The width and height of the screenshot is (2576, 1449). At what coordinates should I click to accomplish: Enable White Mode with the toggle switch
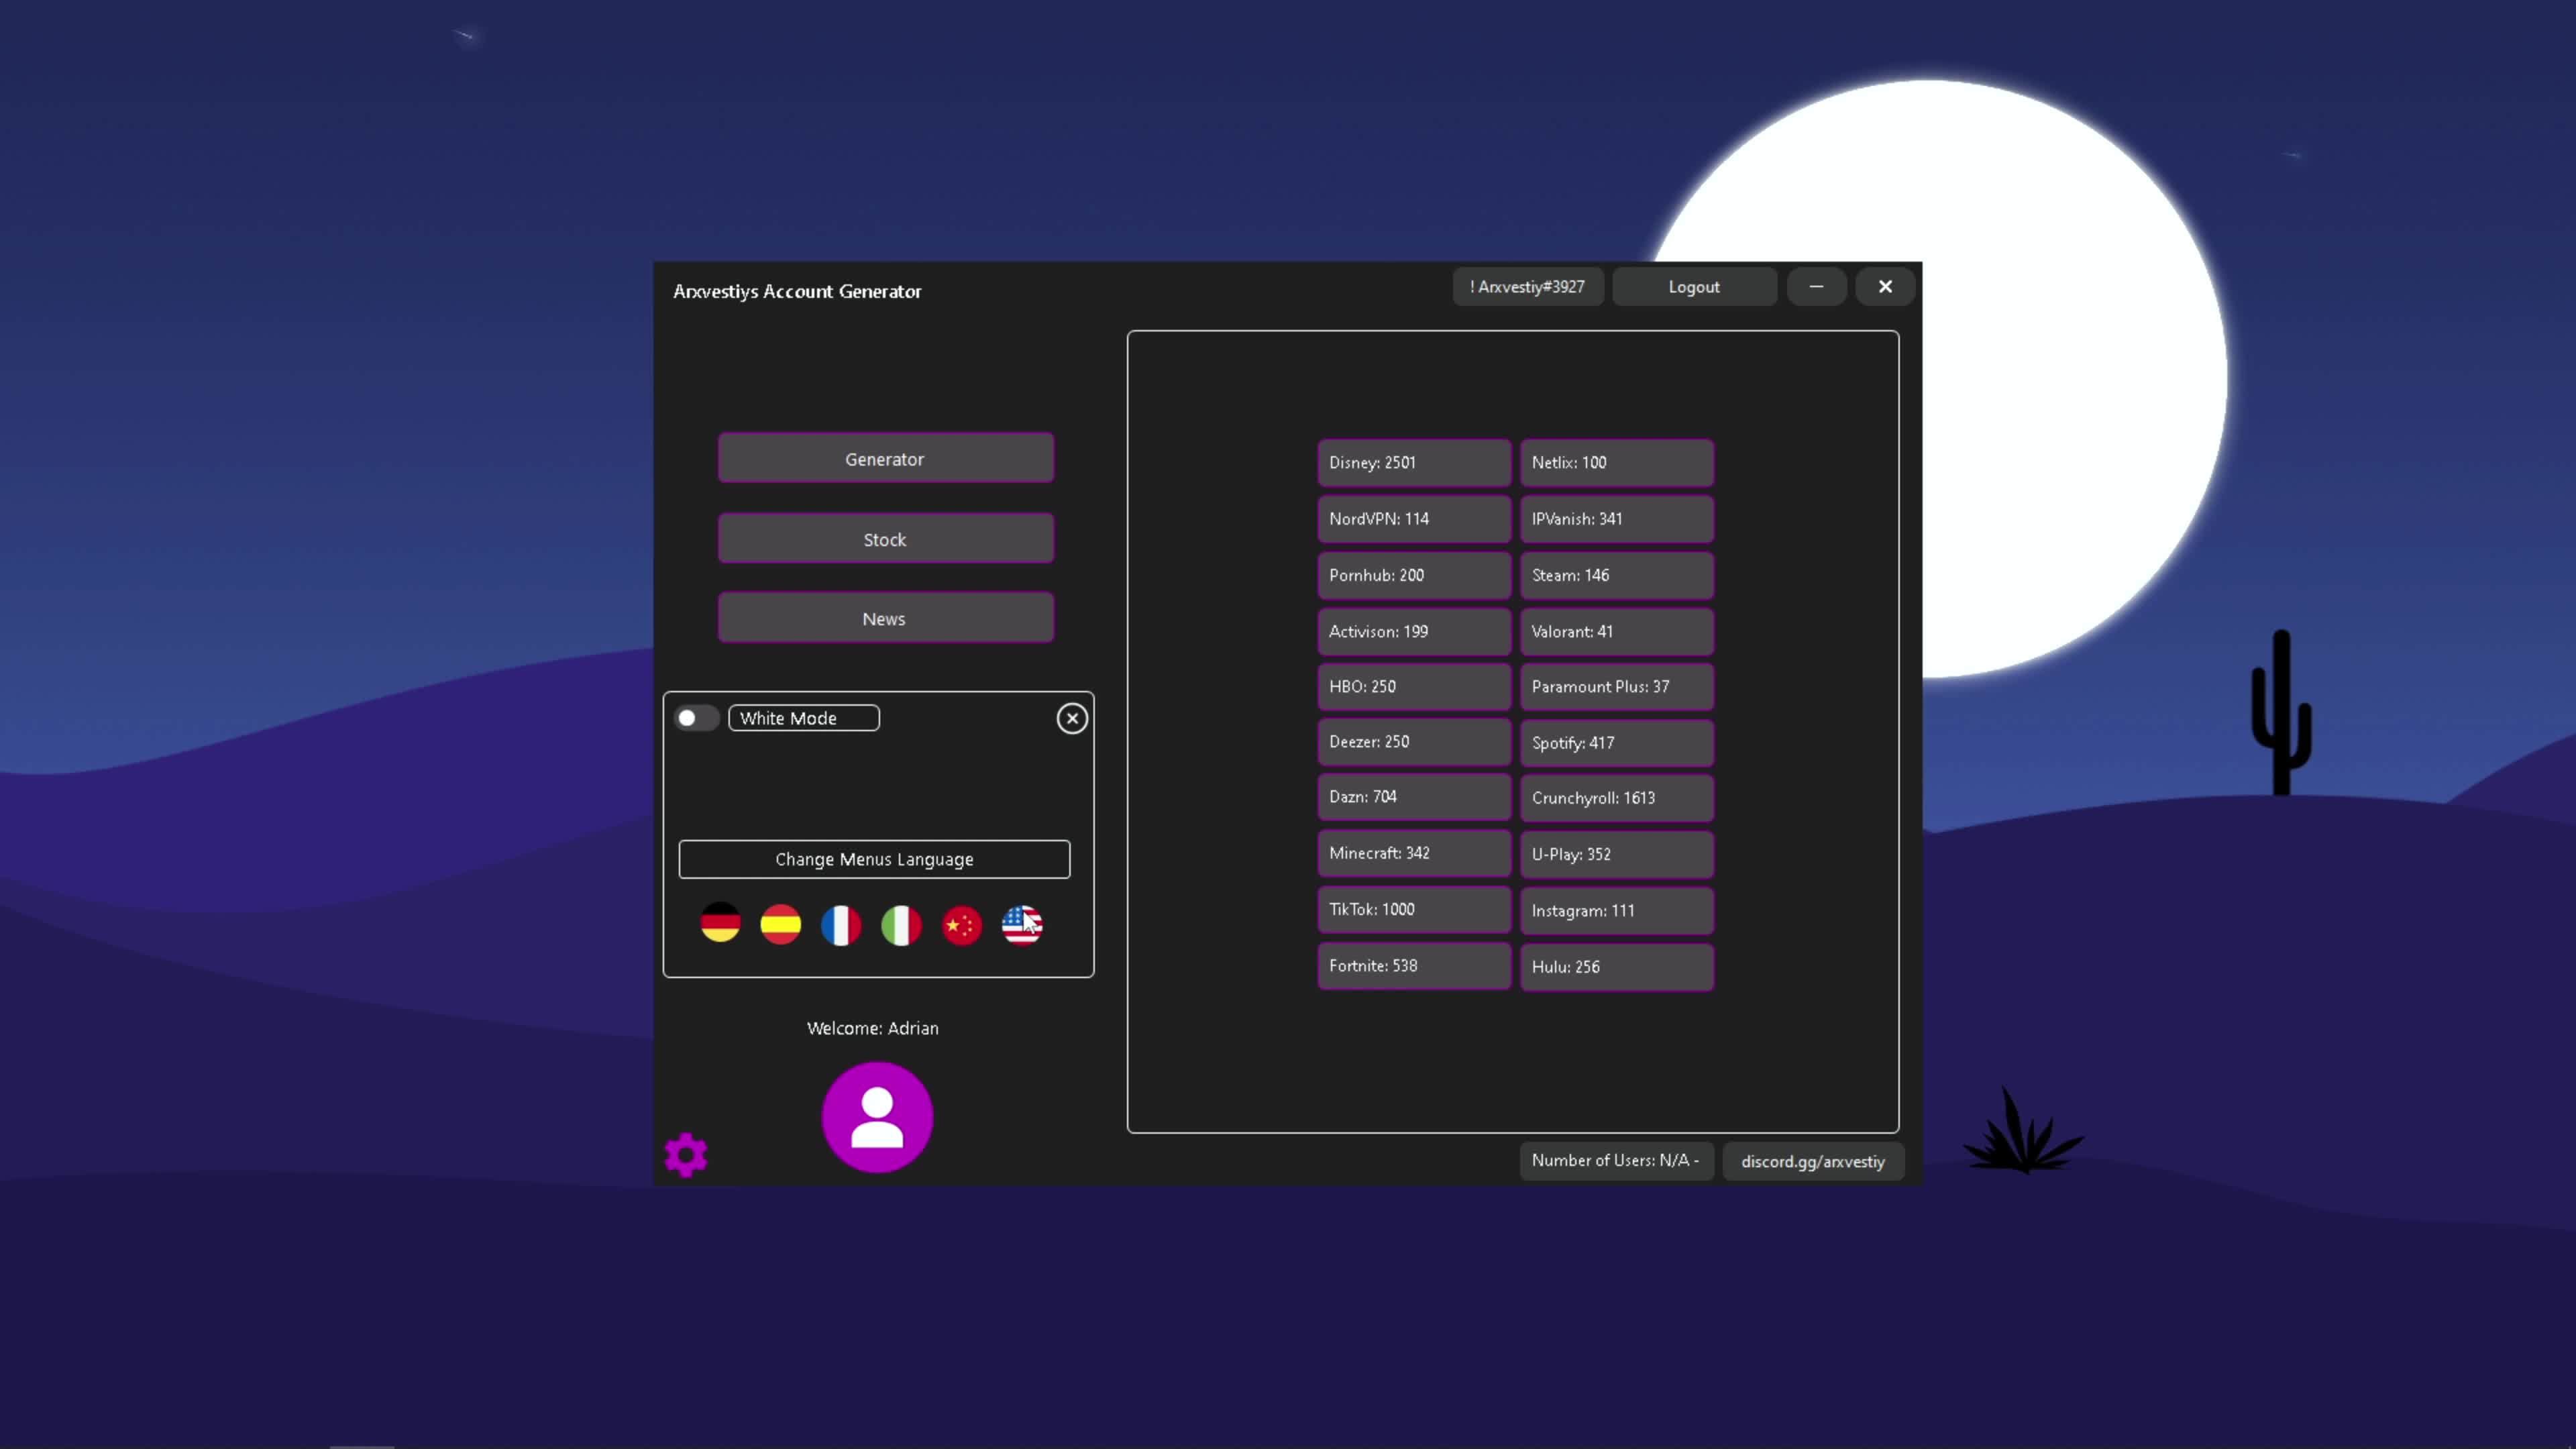pos(696,718)
